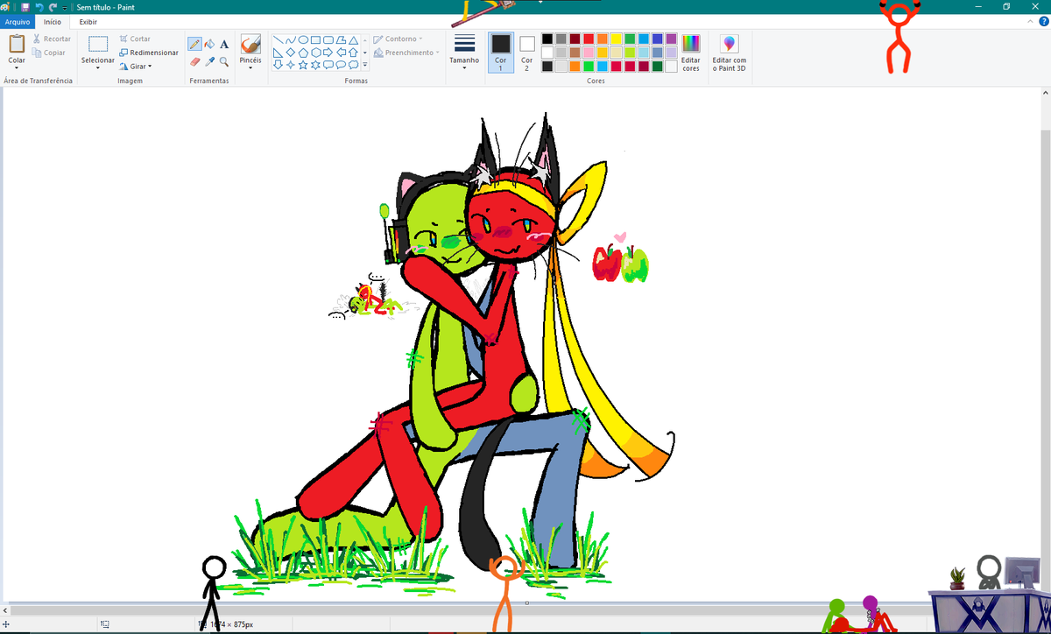This screenshot has height=634, width=1051.
Task: Redo the last action
Action: [x=53, y=7]
